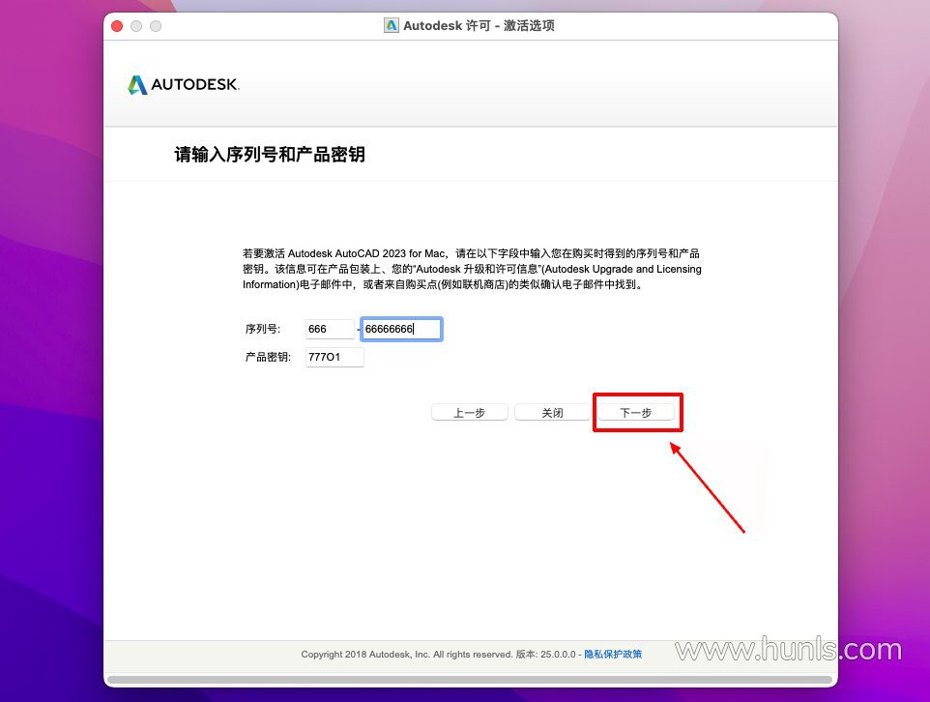Image resolution: width=930 pixels, height=702 pixels.
Task: Select the product key field 777O1
Action: [334, 357]
